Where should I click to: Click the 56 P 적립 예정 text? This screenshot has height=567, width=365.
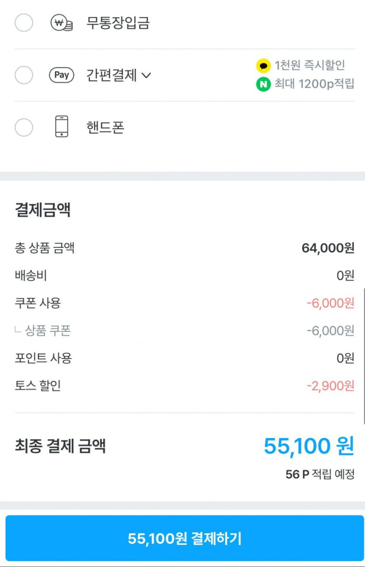(320, 474)
